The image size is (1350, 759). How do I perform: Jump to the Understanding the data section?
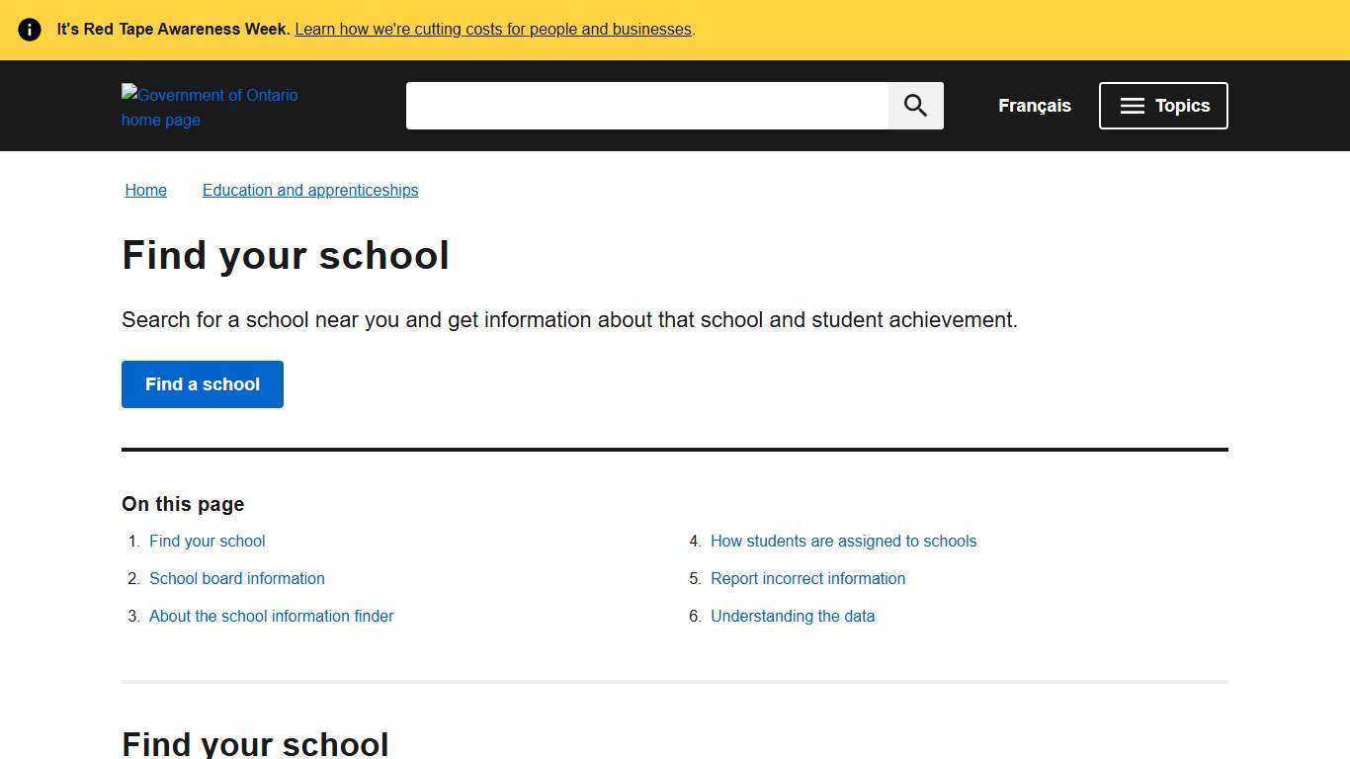pyautogui.click(x=793, y=616)
